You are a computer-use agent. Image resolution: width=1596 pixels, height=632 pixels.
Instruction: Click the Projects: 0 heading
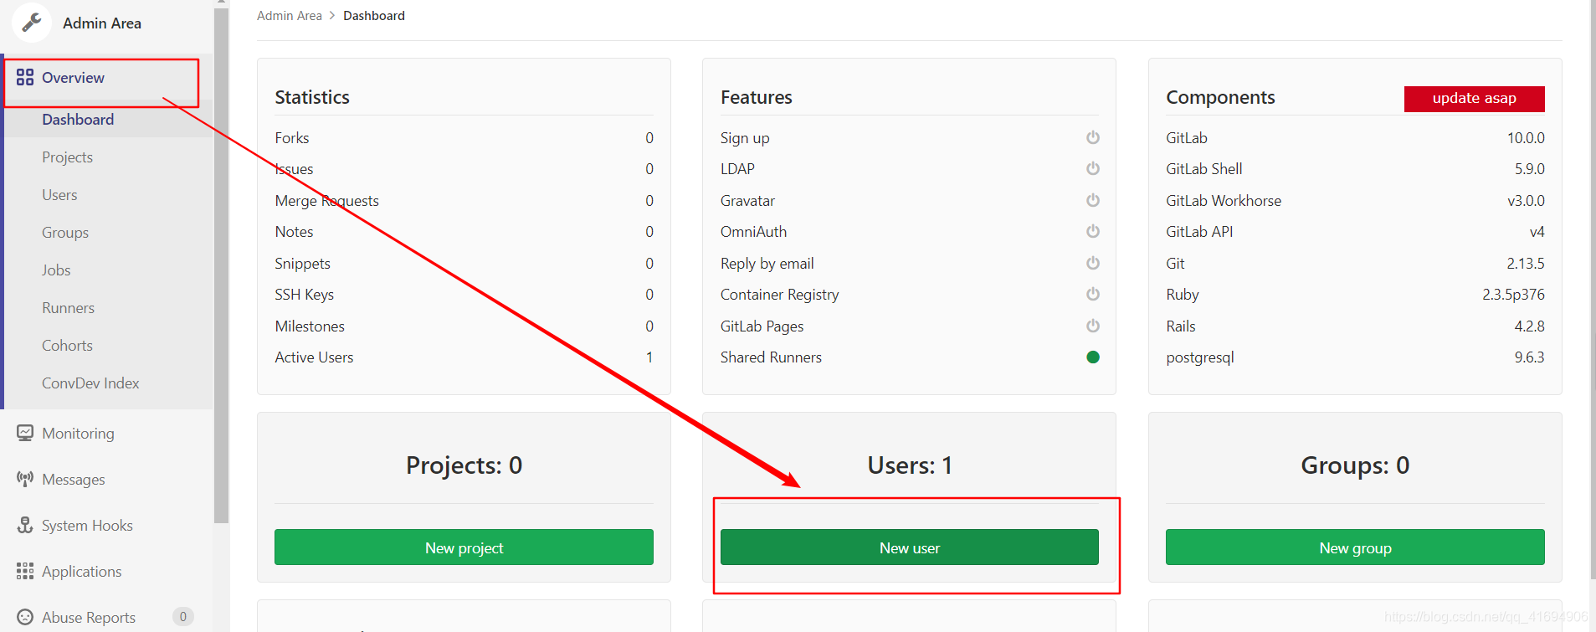[x=464, y=465]
